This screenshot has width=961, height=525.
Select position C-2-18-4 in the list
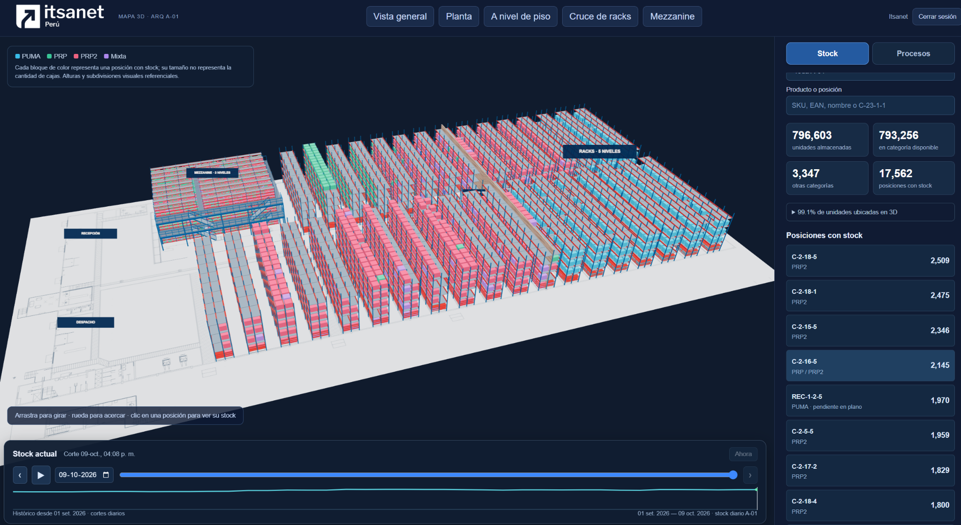(870, 505)
